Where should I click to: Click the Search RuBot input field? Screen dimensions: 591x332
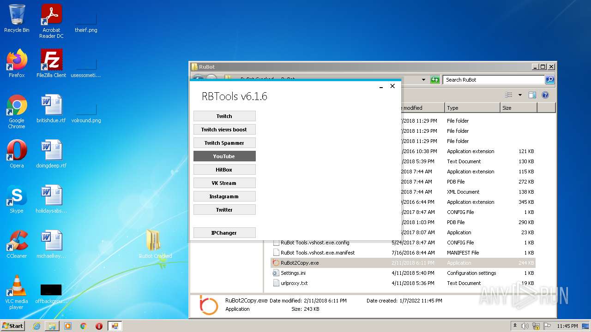coord(494,80)
